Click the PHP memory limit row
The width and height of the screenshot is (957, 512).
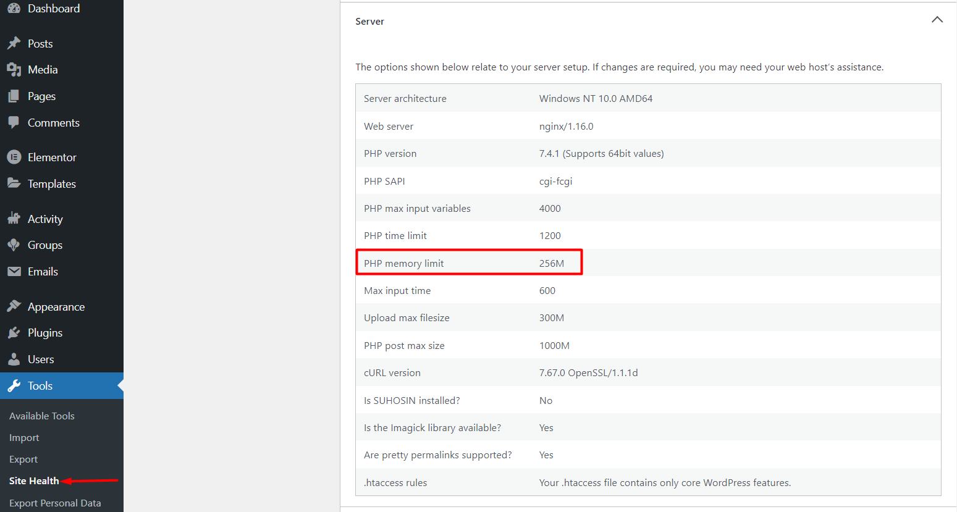[x=469, y=263]
